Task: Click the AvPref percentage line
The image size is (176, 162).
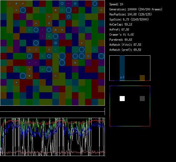Action: [x=119, y=30]
